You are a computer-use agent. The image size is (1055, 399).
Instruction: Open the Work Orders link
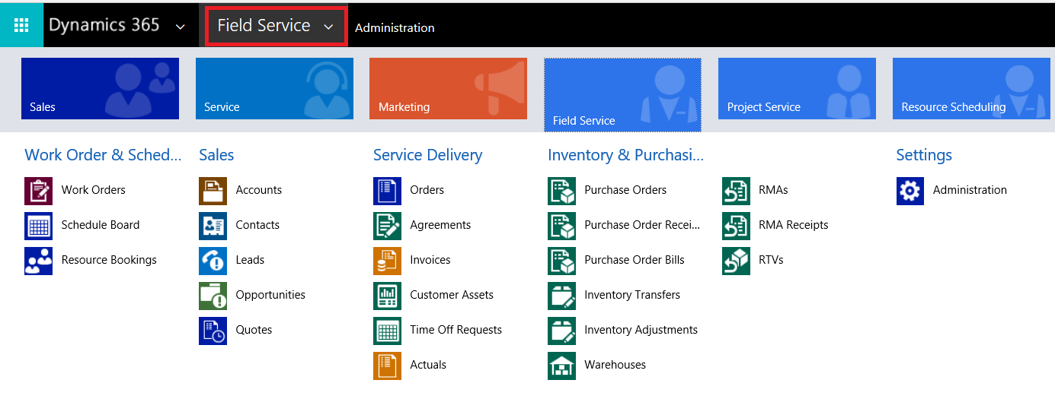(94, 190)
